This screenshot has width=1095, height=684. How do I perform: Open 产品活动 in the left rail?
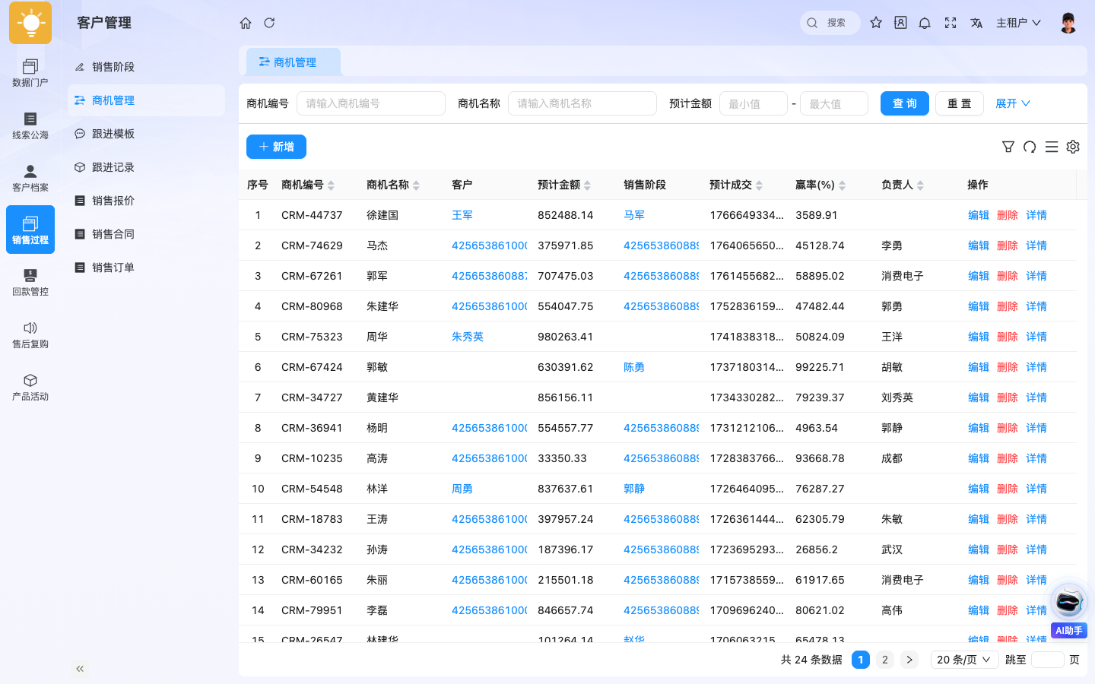(30, 387)
